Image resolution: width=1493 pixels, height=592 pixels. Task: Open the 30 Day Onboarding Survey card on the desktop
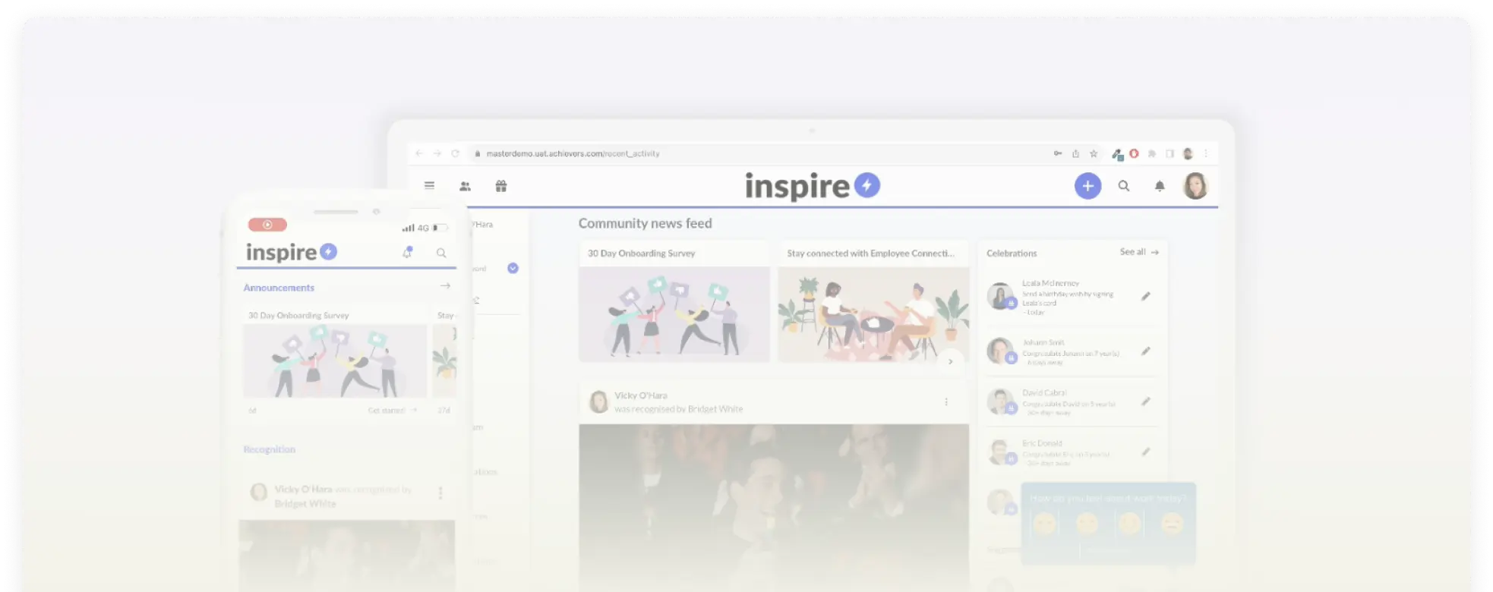(674, 301)
